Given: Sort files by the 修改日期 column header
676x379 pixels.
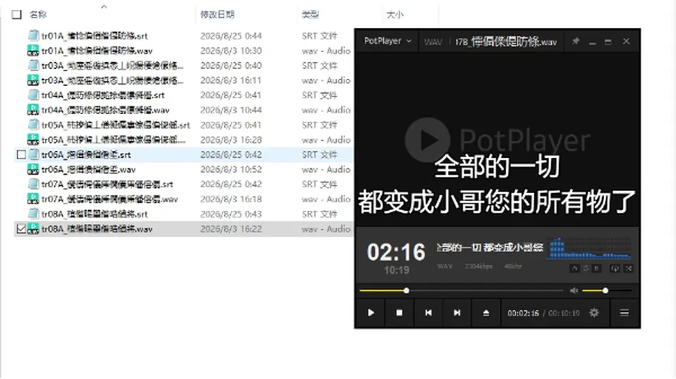Looking at the screenshot, I should click(218, 15).
